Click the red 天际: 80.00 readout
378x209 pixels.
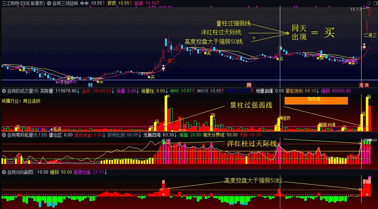tap(250, 135)
